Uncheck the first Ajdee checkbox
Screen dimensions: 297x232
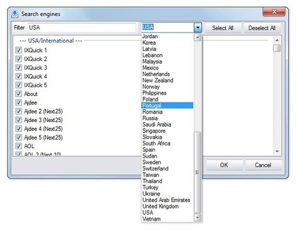coord(18,102)
